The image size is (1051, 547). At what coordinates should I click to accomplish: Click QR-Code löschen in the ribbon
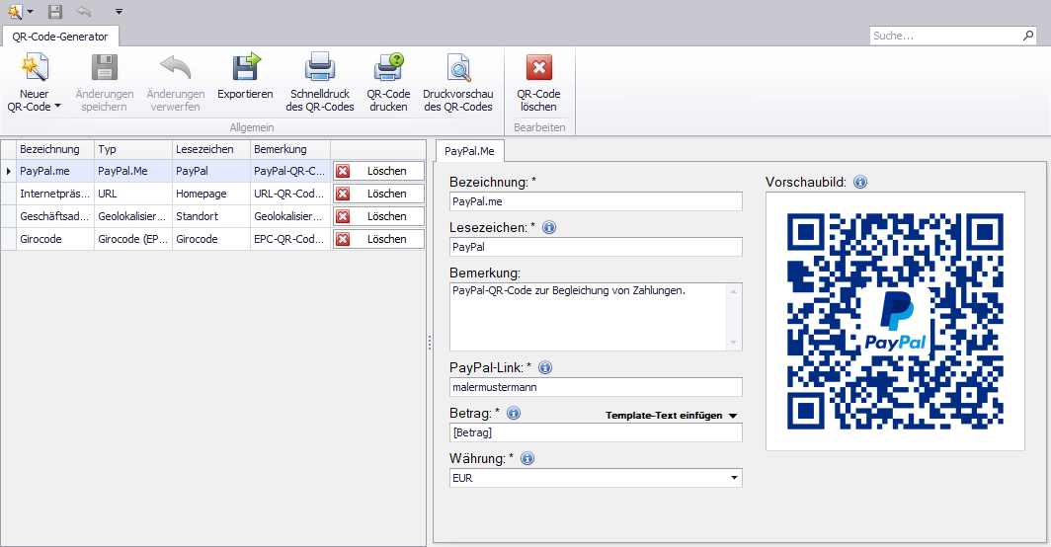coord(539,83)
